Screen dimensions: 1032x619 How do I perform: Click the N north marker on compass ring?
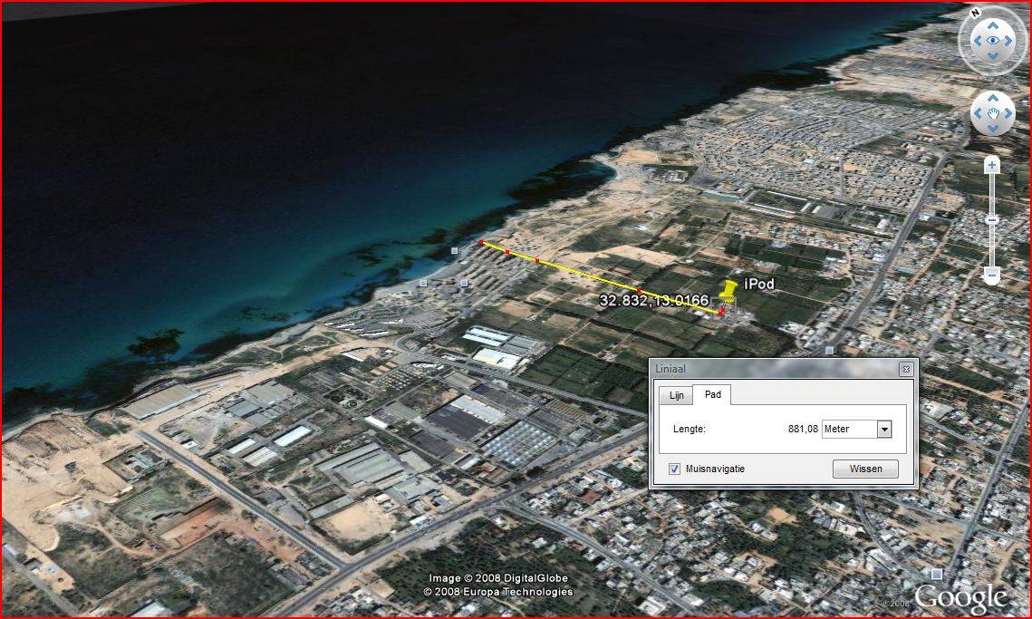(x=976, y=13)
